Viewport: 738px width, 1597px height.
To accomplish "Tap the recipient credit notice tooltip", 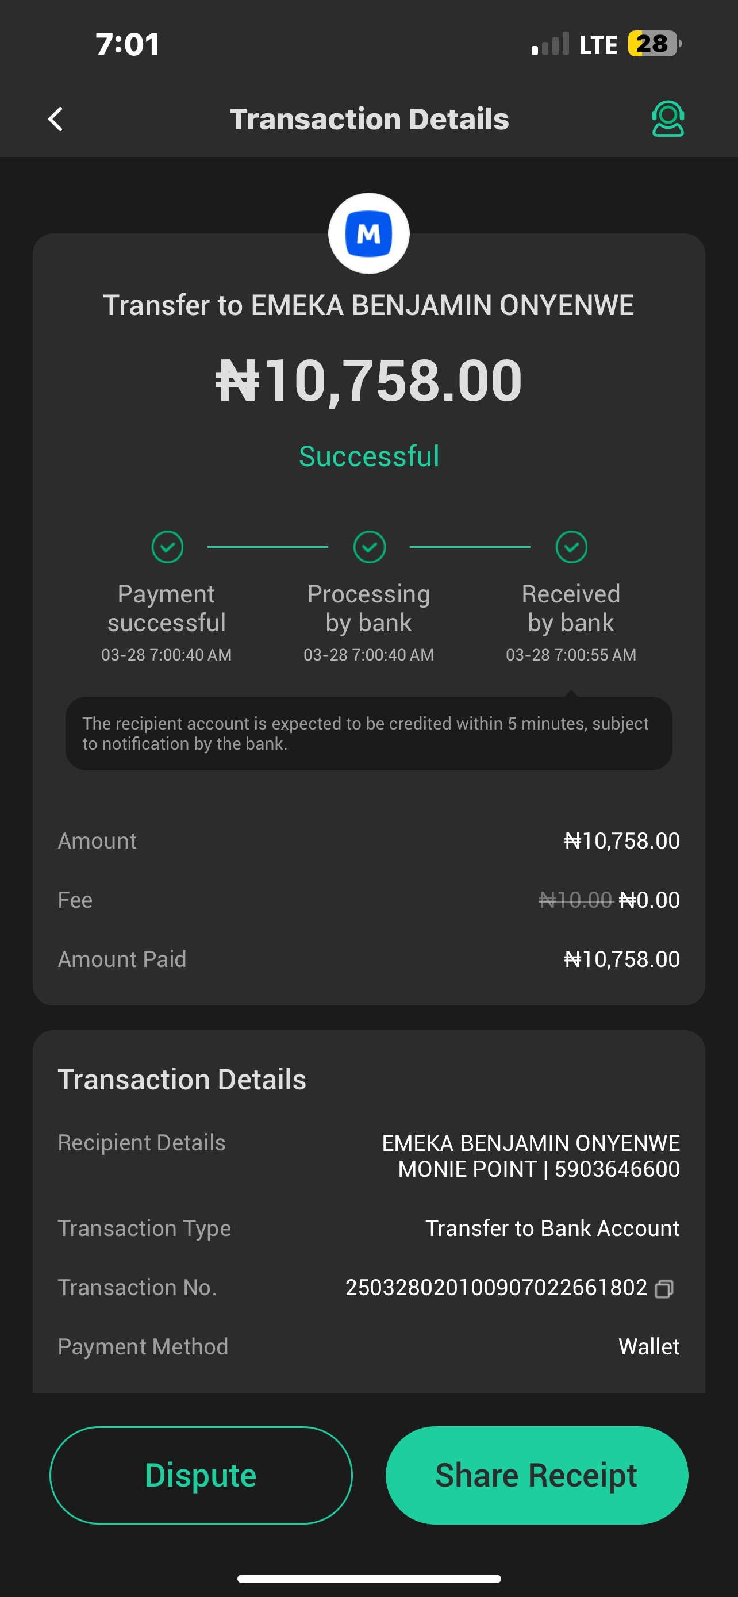I will tap(368, 734).
